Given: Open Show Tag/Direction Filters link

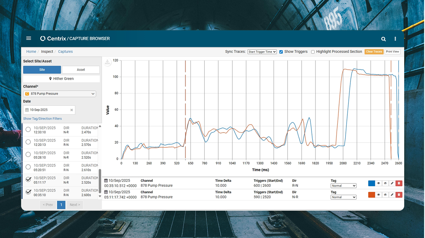Looking at the screenshot, I should point(42,119).
